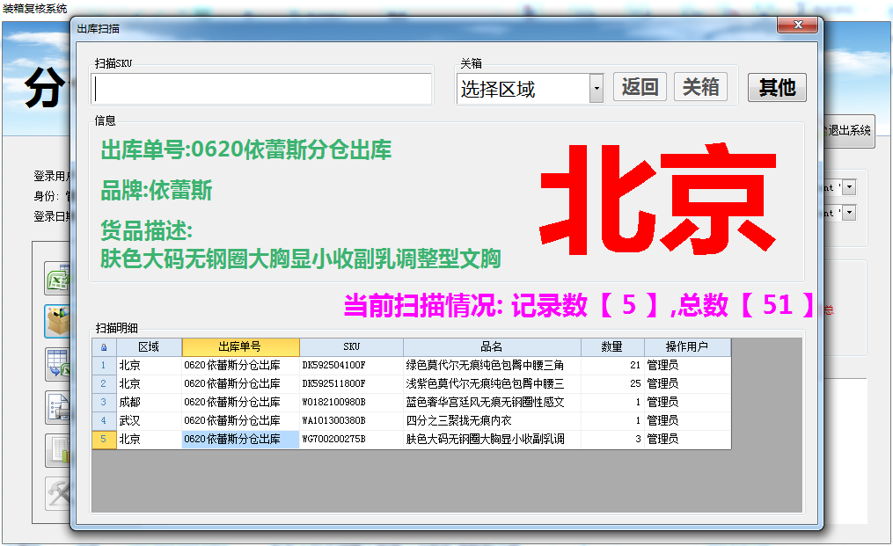Viewport: 893px width, 546px height.
Task: Click the hammer tools icon in sidebar
Action: [x=57, y=492]
